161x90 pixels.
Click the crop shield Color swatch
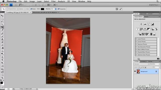click(x=43, y=9)
